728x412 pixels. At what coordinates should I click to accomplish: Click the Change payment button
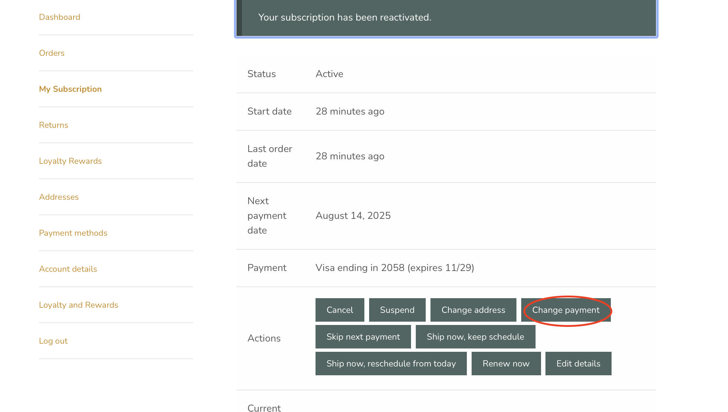566,310
